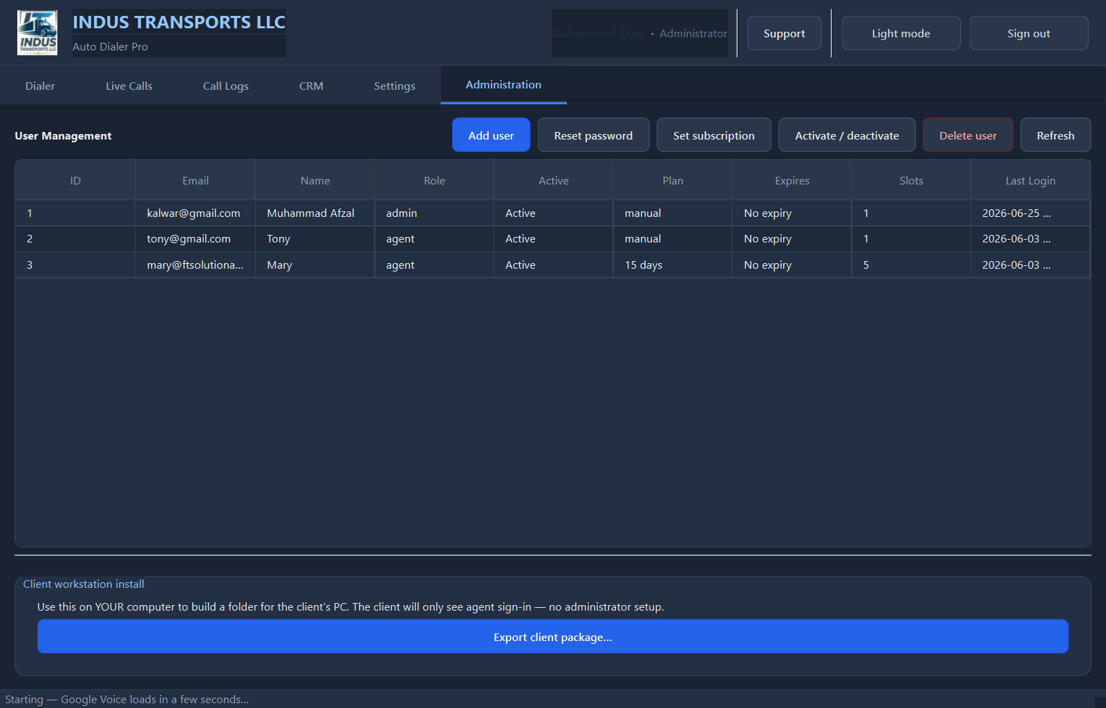Screen dimensions: 1106x708
Task: Open the Settings tab
Action: coord(395,86)
